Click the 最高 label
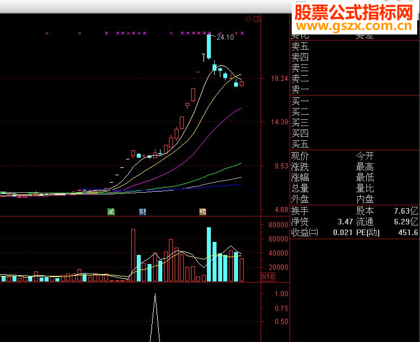The height and width of the screenshot is (342, 420). (365, 167)
